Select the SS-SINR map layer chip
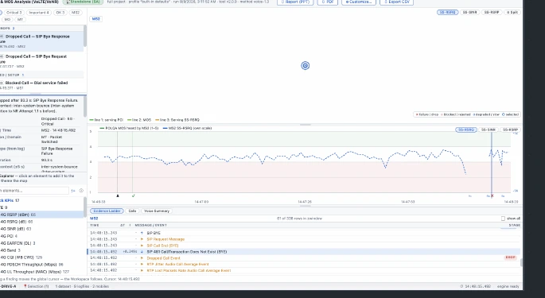 pos(470,12)
